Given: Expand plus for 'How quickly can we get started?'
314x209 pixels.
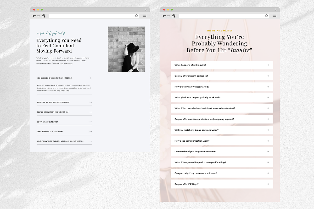Looking at the screenshot, I should tap(268, 87).
